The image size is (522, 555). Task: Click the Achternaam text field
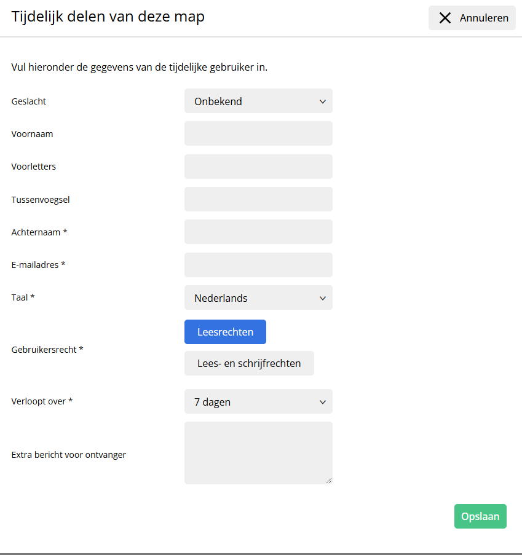(x=258, y=232)
